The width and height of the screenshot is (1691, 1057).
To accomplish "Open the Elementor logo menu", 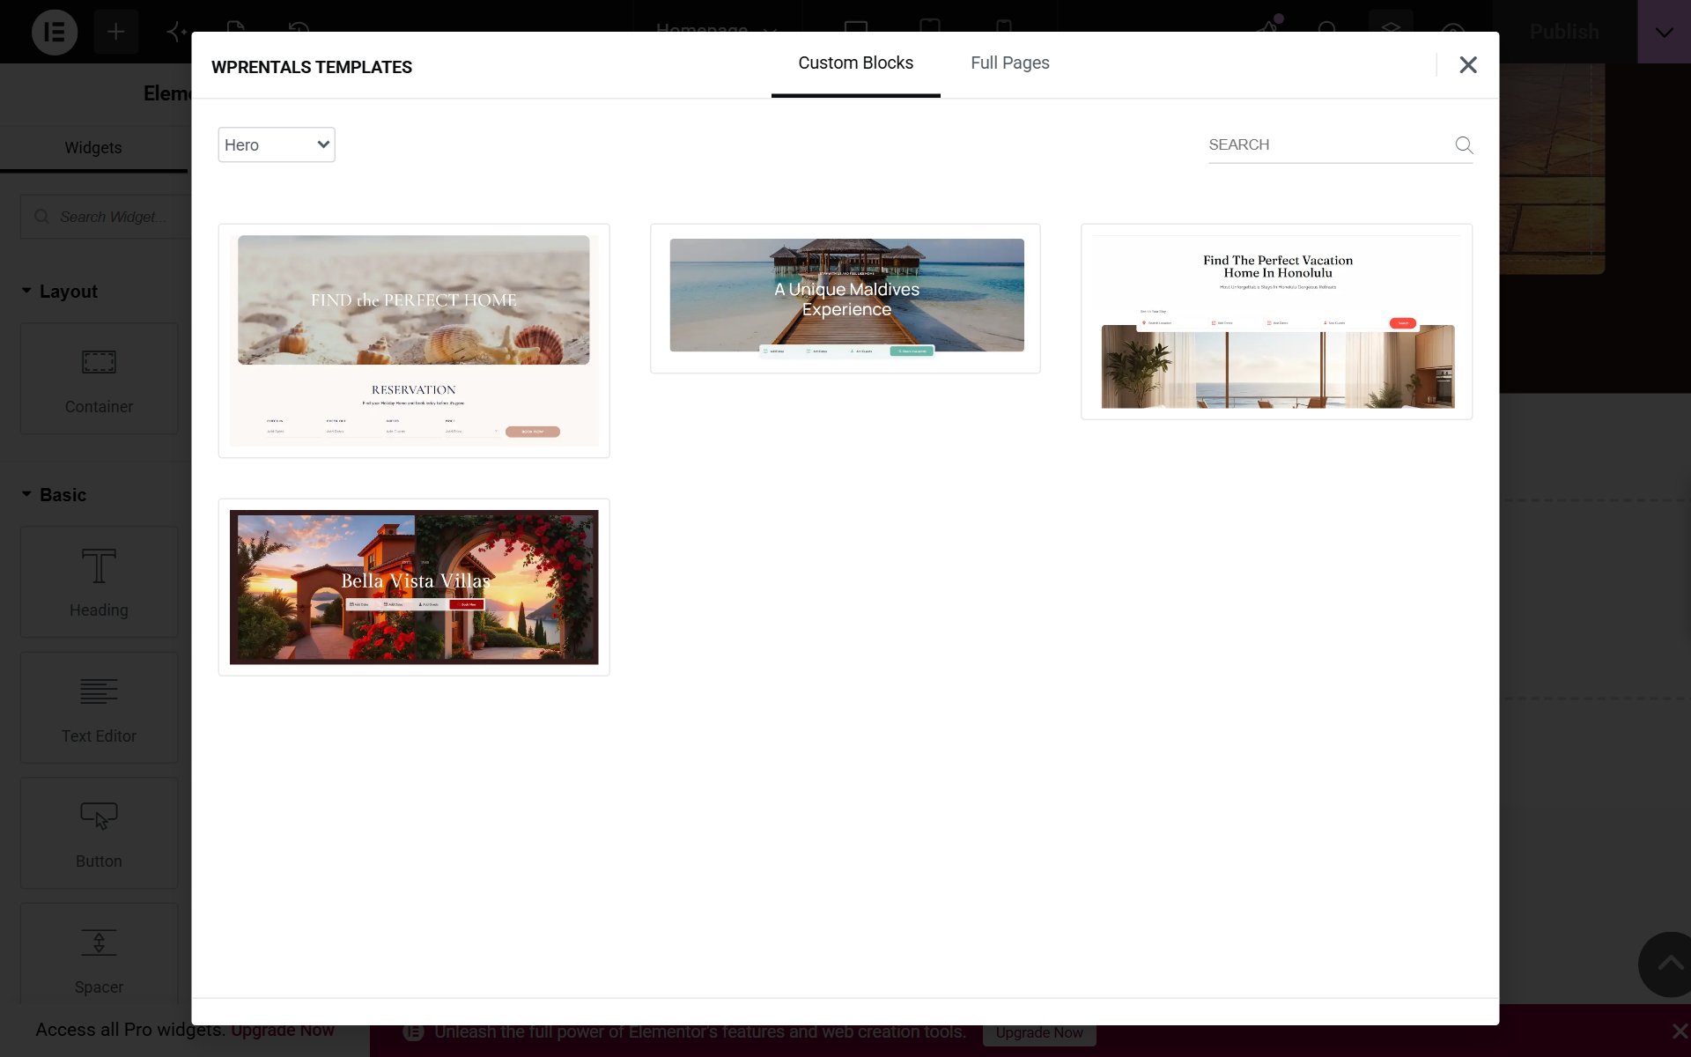I will (55, 32).
